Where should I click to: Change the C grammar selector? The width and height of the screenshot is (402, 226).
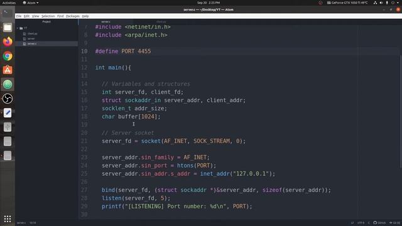click(369, 223)
